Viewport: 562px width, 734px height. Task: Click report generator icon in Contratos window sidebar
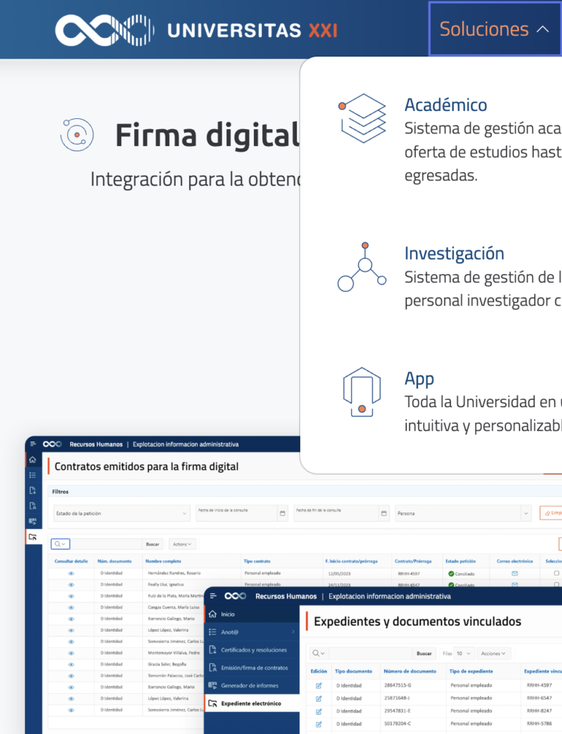(32, 521)
